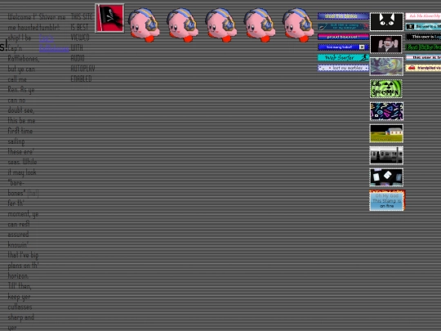Image resolution: width=441 pixels, height=331 pixels.
Task: Click the cyan blinkie with skull flag
Action: click(x=423, y=26)
